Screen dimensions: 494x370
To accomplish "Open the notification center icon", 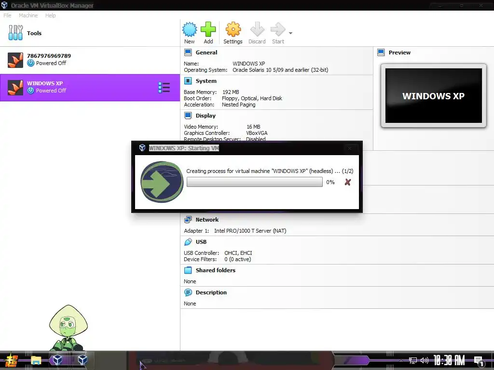I will pos(478,361).
